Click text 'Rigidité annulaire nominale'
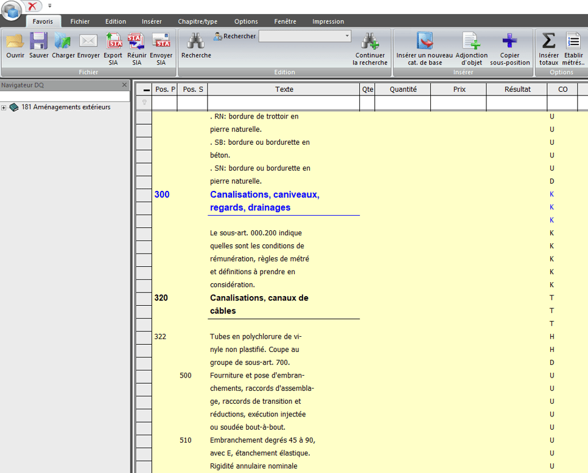The height and width of the screenshot is (473, 588). (x=253, y=466)
